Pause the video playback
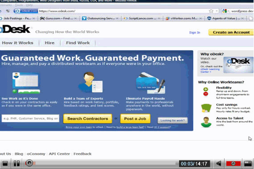Image resolution: width=254 pixels, height=169 pixels. coord(16,163)
